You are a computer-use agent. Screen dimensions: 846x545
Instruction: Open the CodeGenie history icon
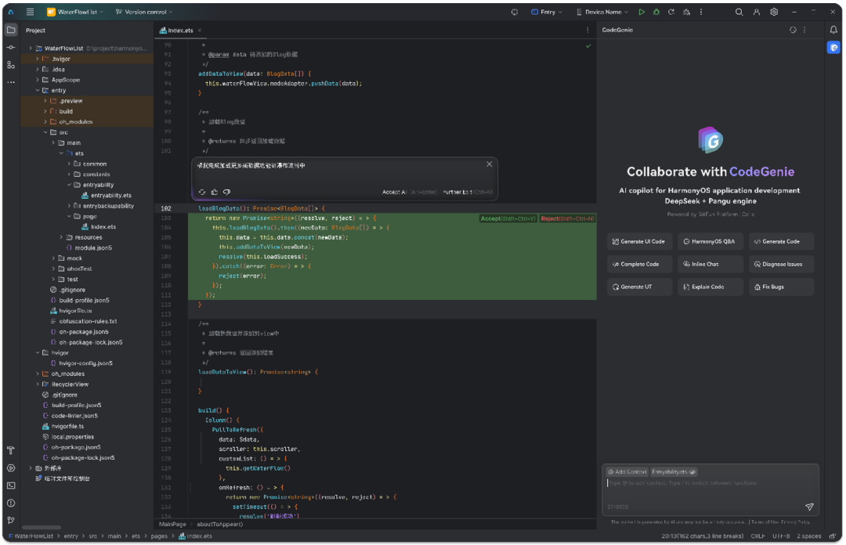tap(793, 30)
